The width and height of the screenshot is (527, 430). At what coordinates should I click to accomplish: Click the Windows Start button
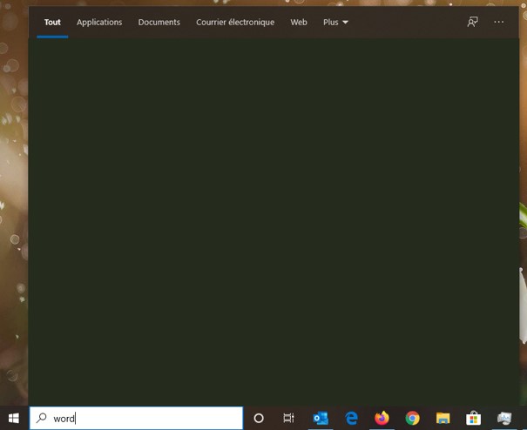[x=14, y=418]
